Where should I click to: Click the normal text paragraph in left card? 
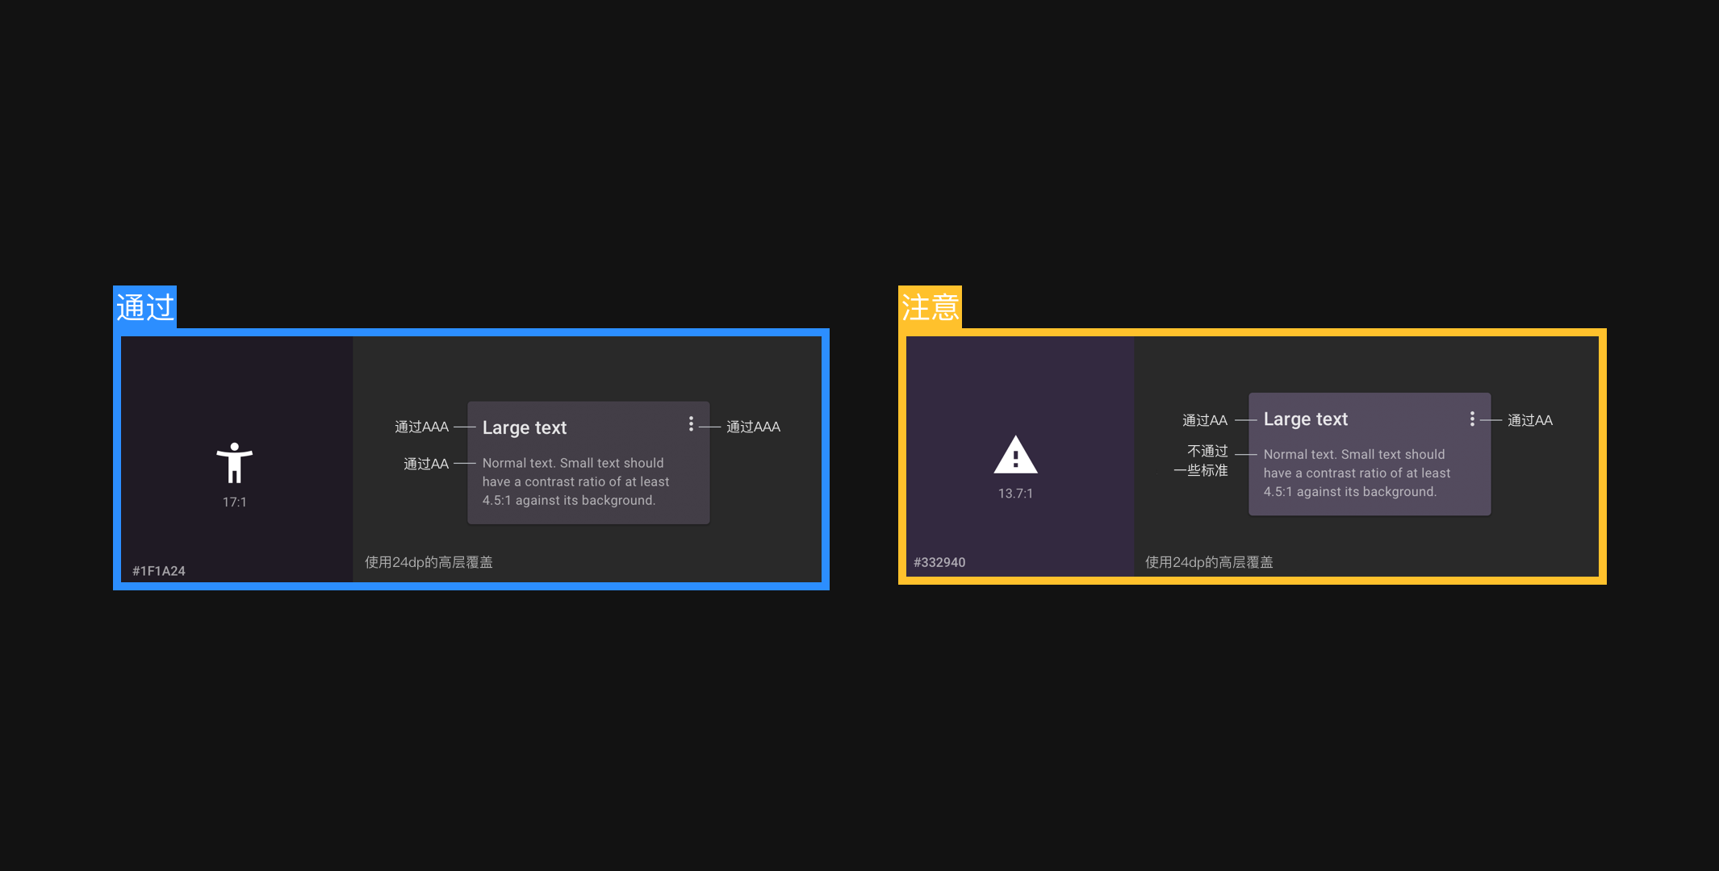pyautogui.click(x=575, y=481)
